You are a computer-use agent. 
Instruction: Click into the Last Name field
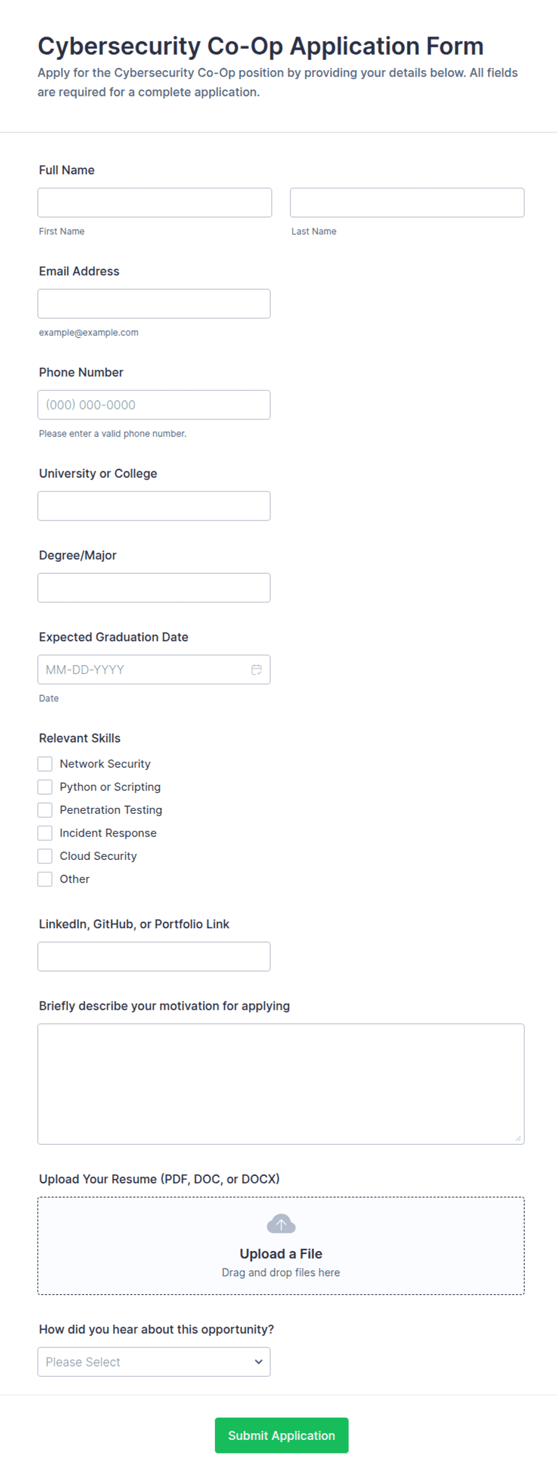[x=407, y=203]
